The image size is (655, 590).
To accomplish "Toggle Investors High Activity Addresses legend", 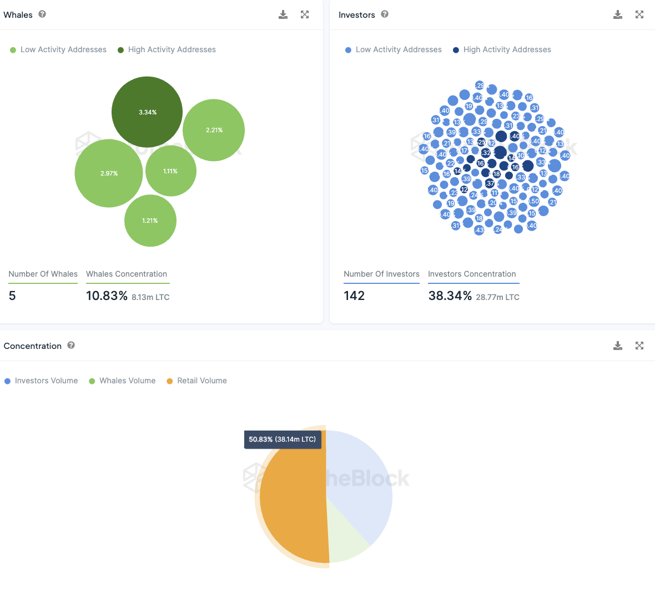I will (502, 50).
